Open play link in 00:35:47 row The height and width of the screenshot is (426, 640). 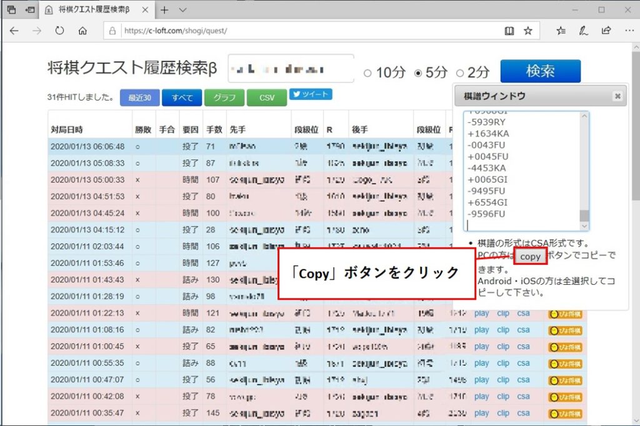(482, 414)
